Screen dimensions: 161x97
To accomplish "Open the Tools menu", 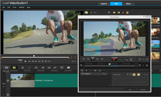I will [x=14, y=7].
